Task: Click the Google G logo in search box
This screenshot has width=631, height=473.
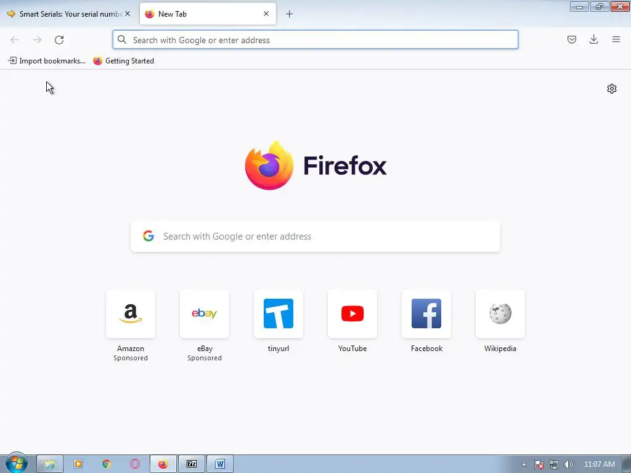Action: pyautogui.click(x=149, y=236)
